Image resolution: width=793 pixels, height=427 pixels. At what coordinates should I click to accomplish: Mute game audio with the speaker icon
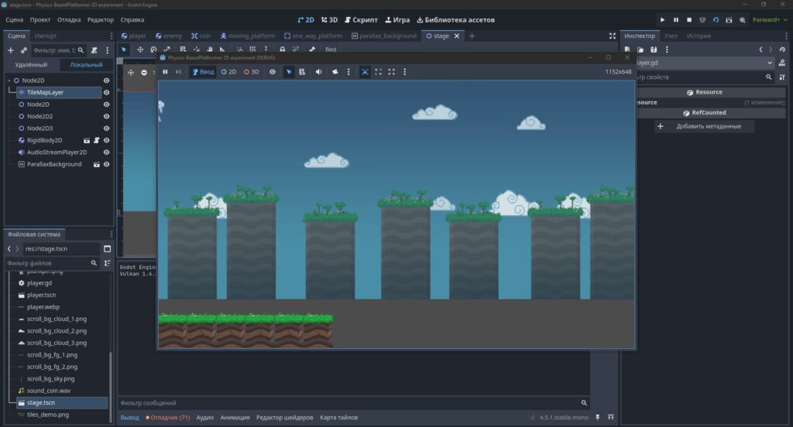coord(318,72)
